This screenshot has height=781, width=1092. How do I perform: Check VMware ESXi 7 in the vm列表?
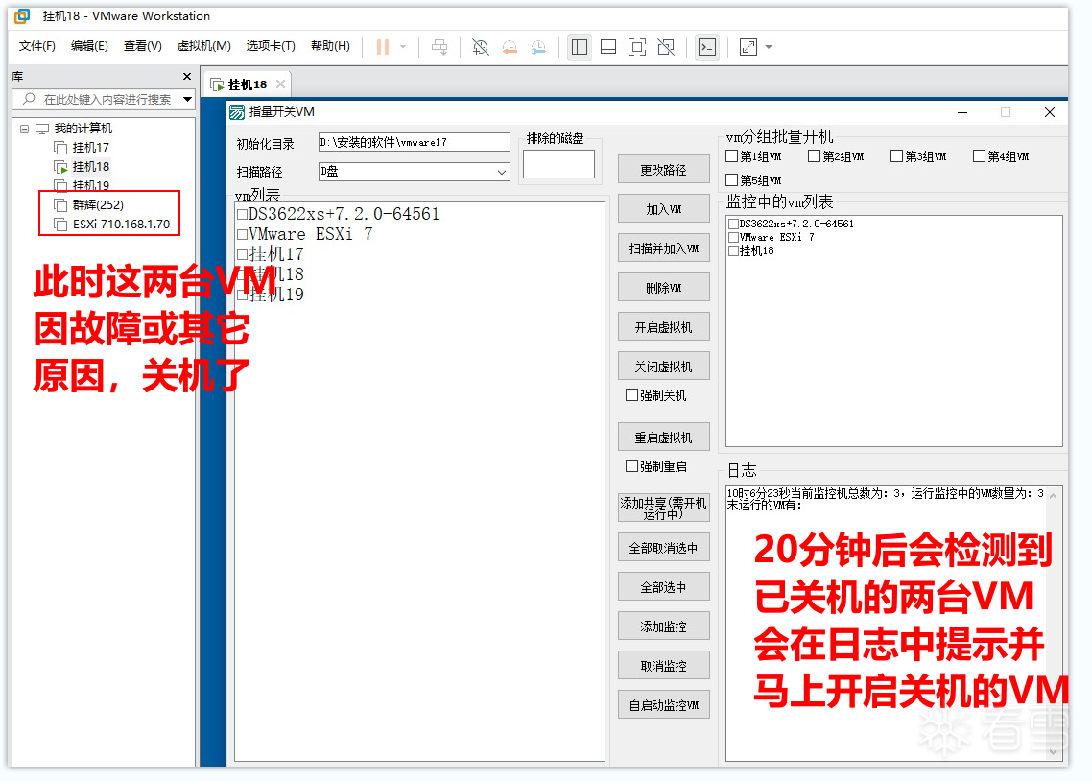pos(243,234)
